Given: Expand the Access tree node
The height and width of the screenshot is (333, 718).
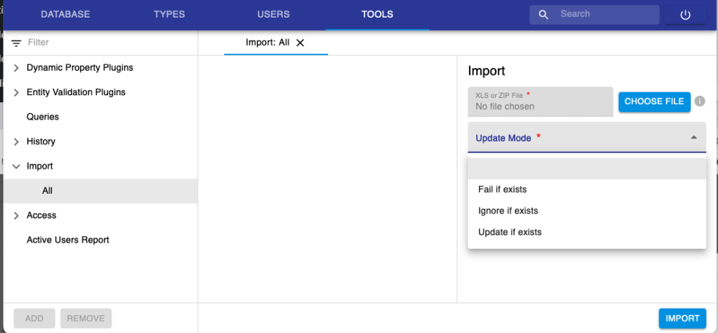Looking at the screenshot, I should click(17, 215).
